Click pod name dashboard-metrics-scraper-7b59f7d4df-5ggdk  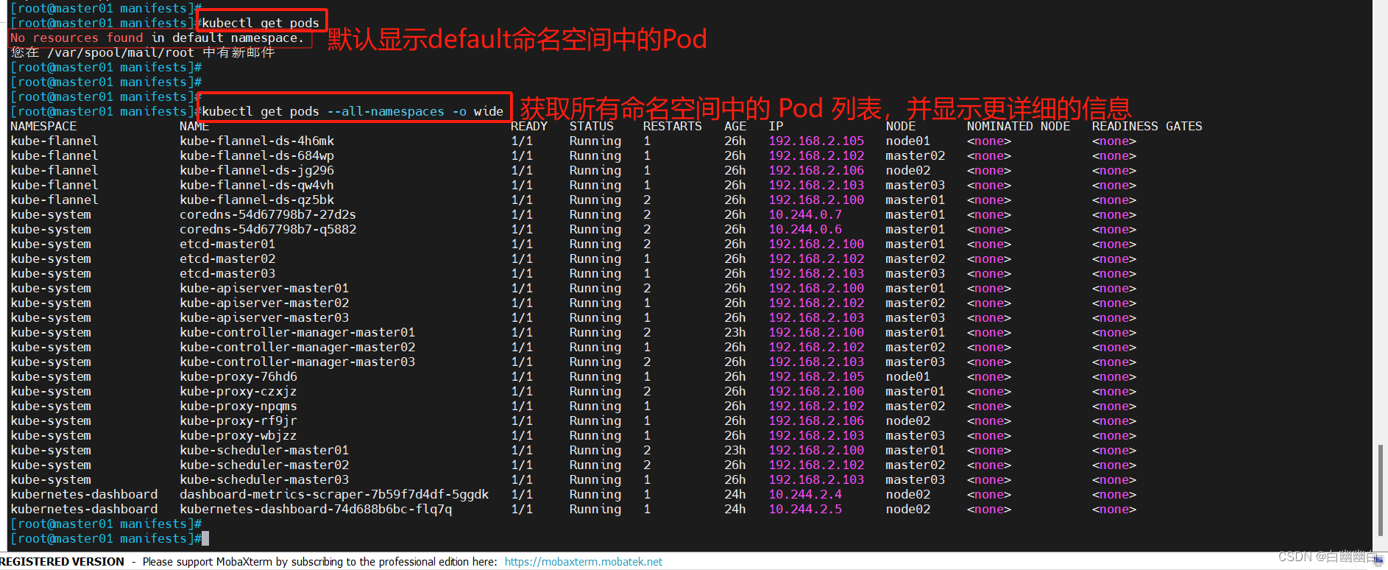click(x=334, y=494)
